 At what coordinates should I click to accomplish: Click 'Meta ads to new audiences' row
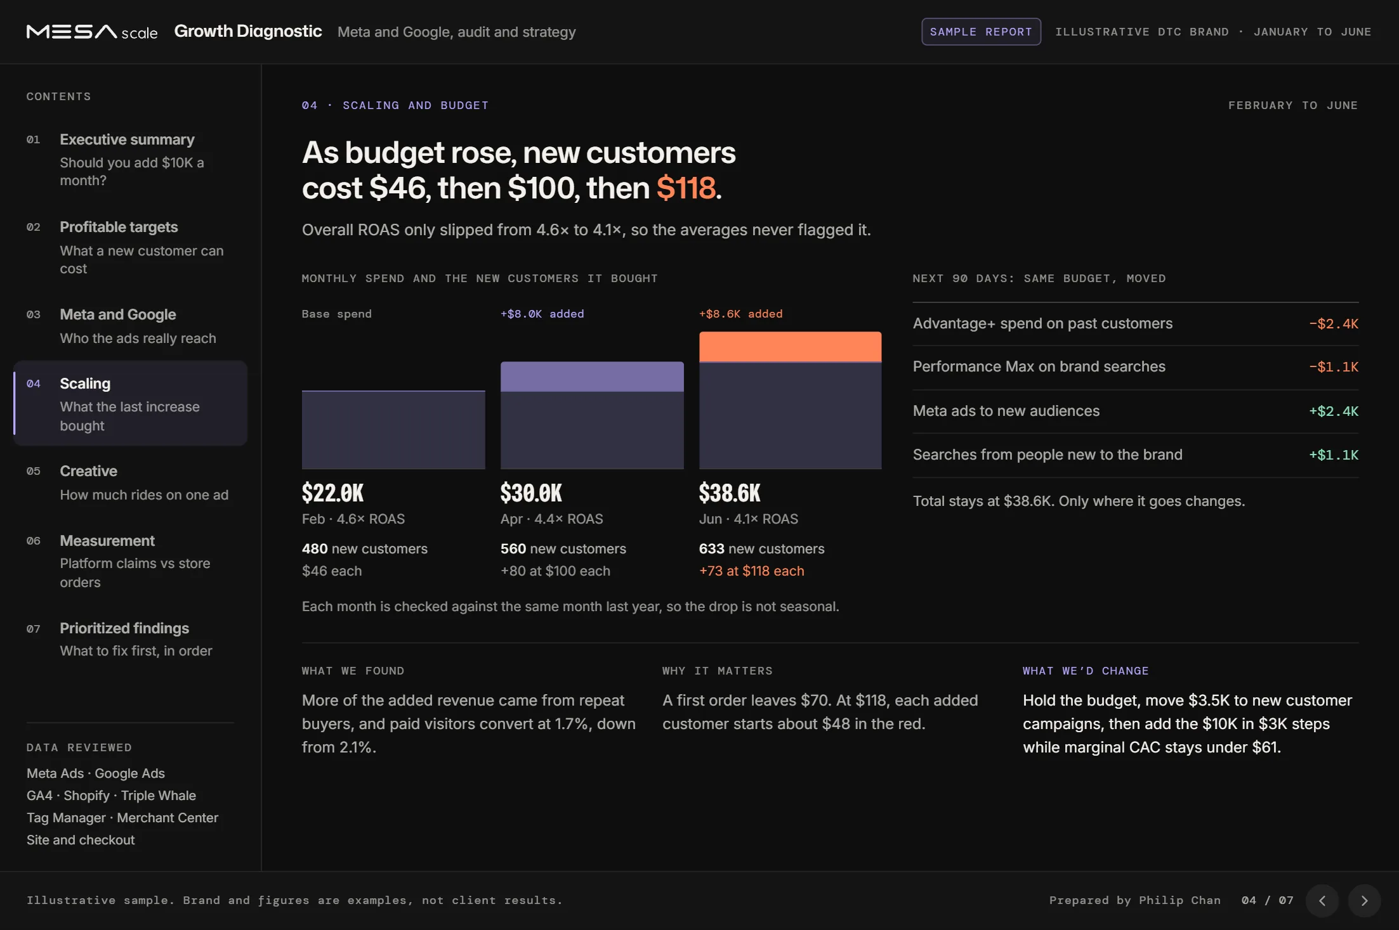click(x=1136, y=411)
